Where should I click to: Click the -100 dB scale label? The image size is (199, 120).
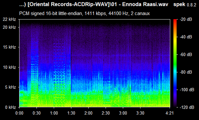(187, 90)
